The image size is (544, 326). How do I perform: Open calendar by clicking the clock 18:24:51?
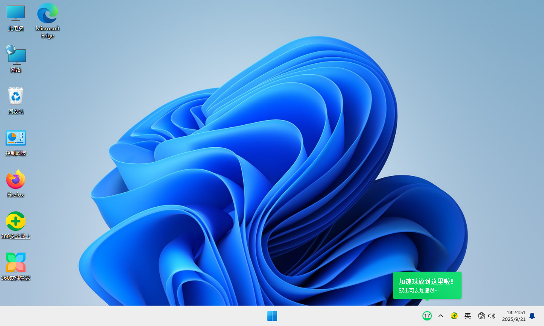pyautogui.click(x=516, y=312)
